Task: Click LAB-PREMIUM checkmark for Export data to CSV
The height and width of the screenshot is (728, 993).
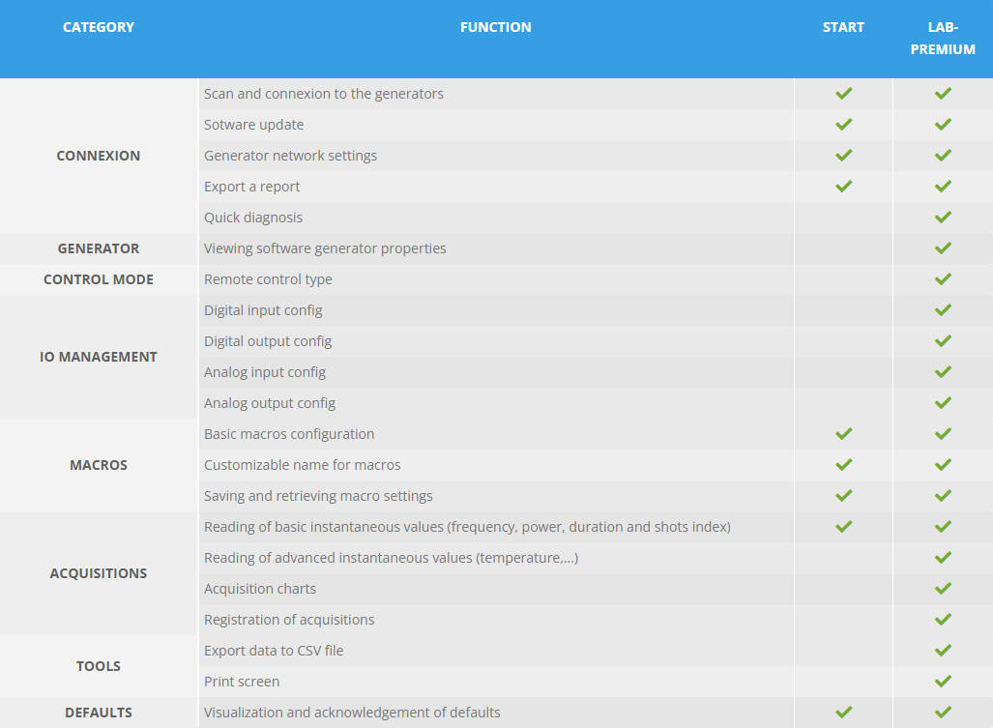Action: point(943,650)
